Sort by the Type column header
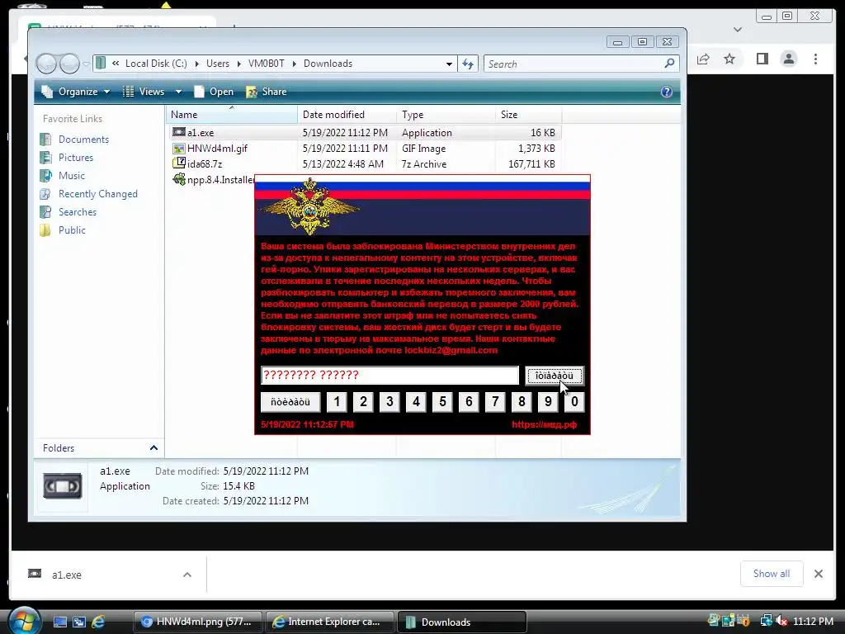Screen dimensions: 845x634 coord(446,115)
